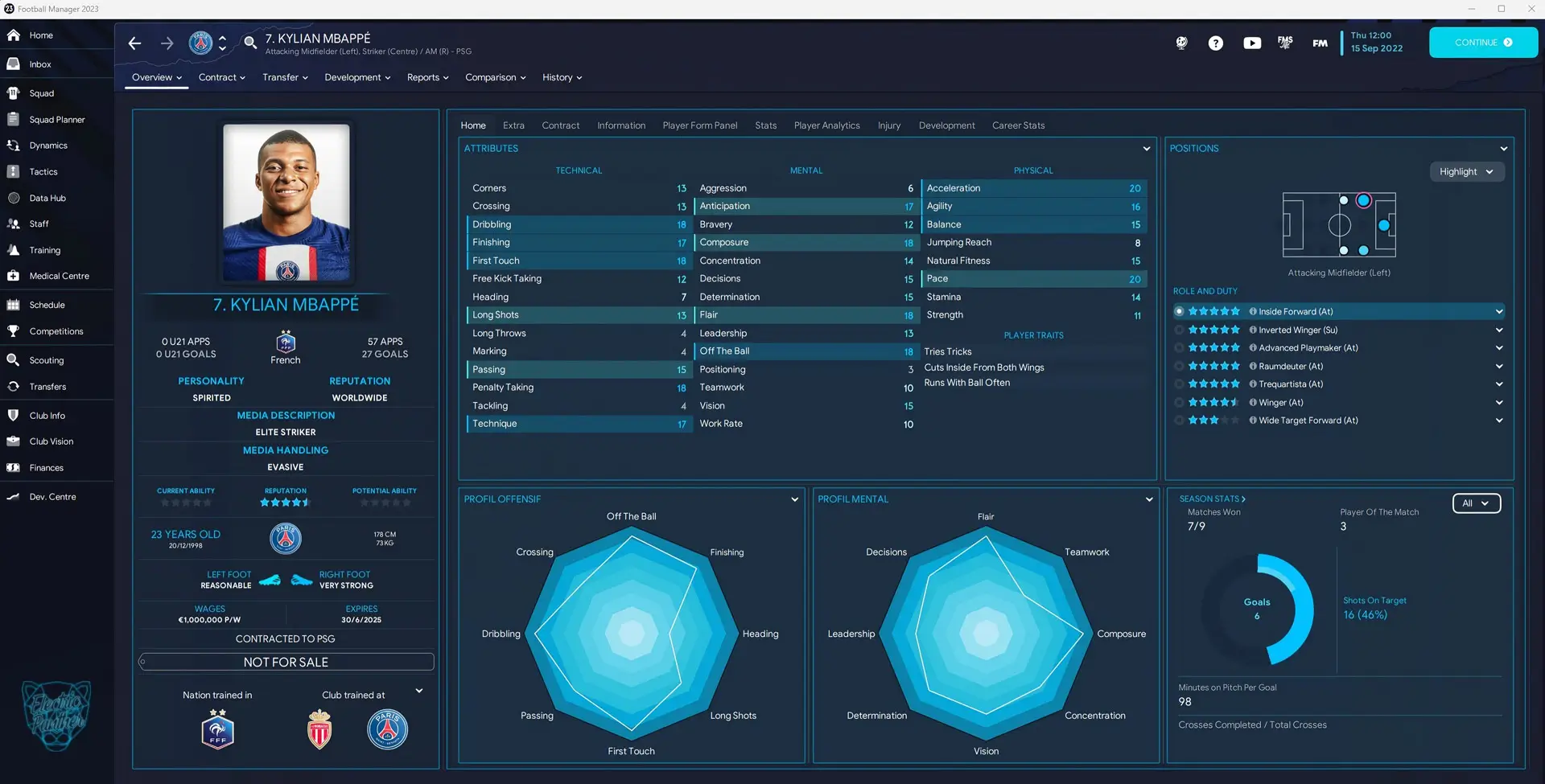1545x784 pixels.
Task: Select Raumdeuter (At) role radio
Action: pyautogui.click(x=1180, y=366)
